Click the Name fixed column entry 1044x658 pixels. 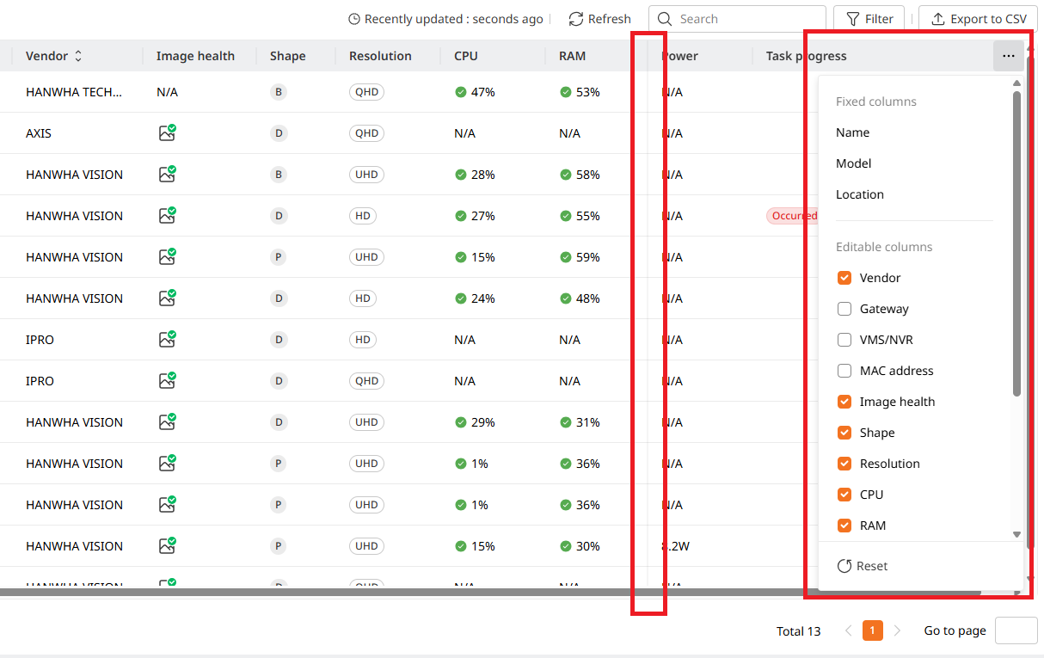click(852, 132)
